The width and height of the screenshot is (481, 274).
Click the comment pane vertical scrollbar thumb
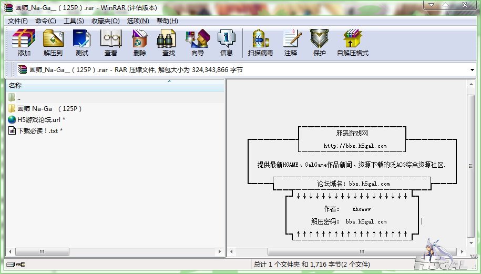pos(471,166)
